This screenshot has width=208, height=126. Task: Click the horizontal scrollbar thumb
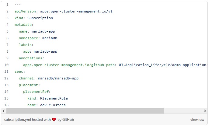click(85, 111)
